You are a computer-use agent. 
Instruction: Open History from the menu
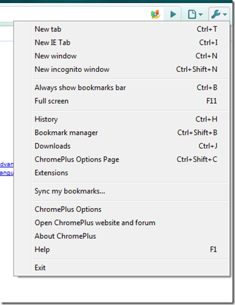point(130,119)
